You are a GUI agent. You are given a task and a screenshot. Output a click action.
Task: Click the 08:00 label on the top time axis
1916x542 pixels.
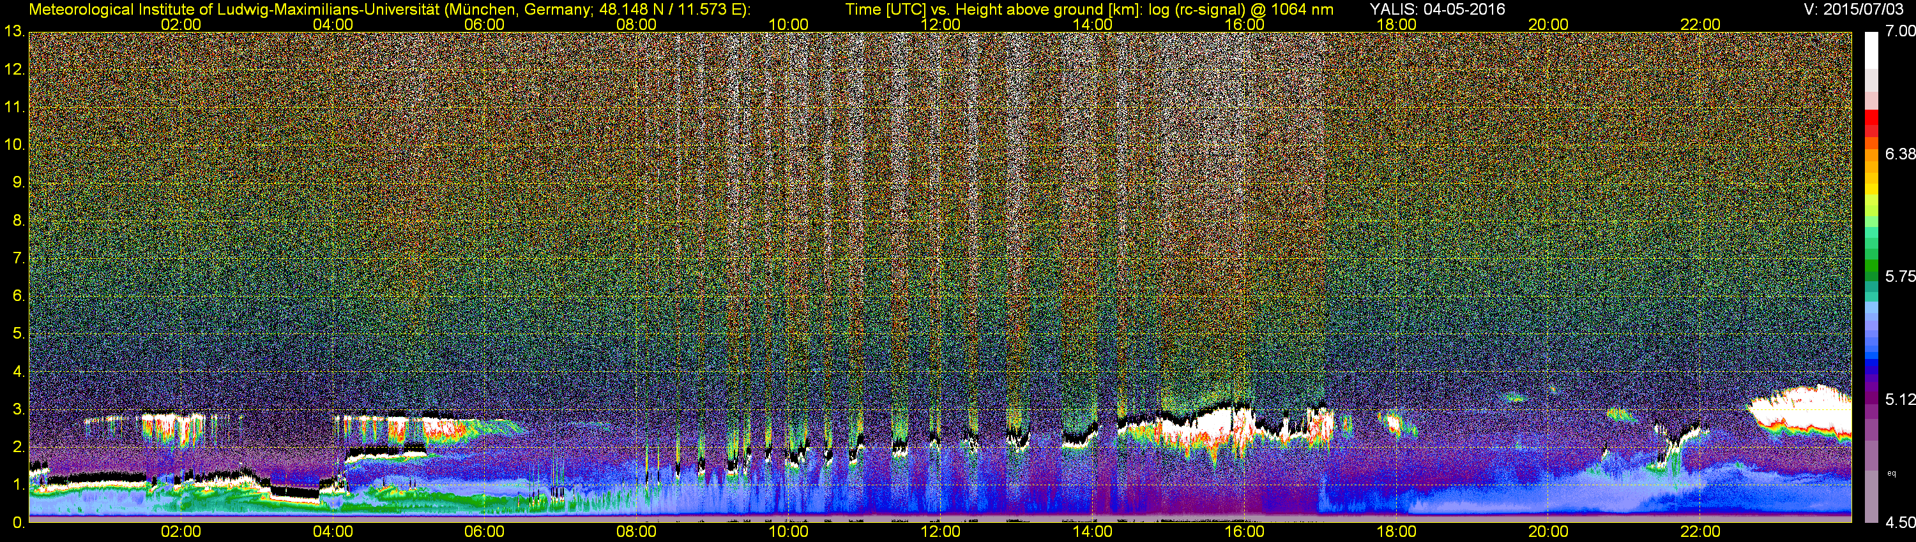pyautogui.click(x=637, y=24)
